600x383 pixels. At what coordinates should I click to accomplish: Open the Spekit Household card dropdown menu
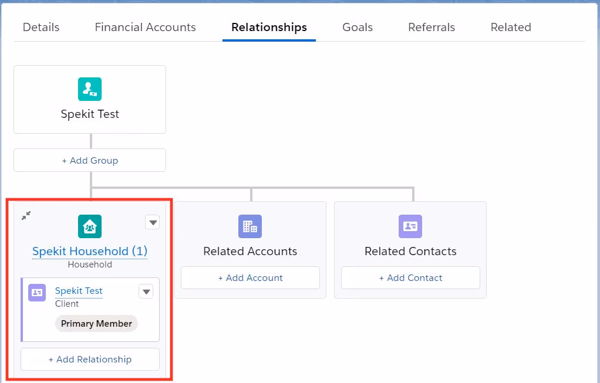(x=152, y=222)
